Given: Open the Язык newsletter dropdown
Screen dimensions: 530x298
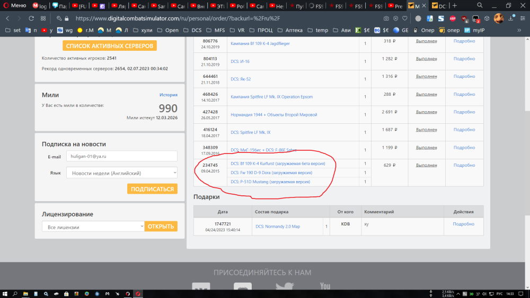Looking at the screenshot, I should tap(122, 173).
